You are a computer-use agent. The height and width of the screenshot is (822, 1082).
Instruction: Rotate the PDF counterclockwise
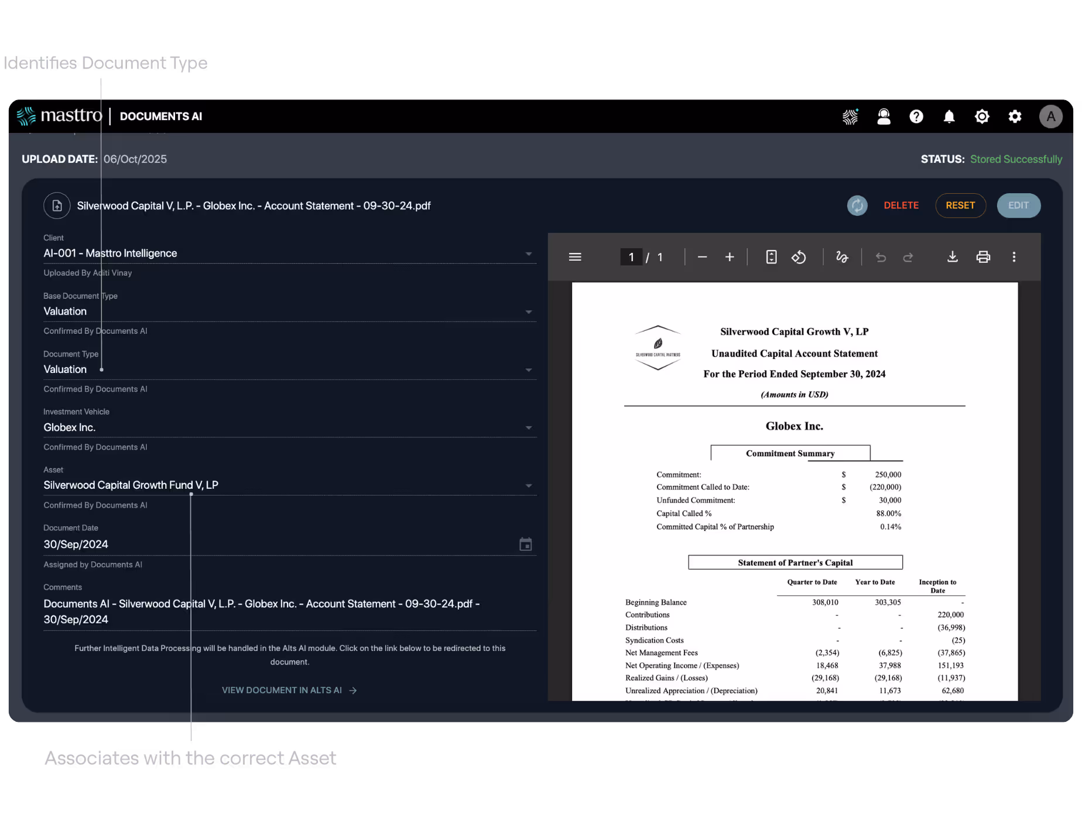coord(799,257)
